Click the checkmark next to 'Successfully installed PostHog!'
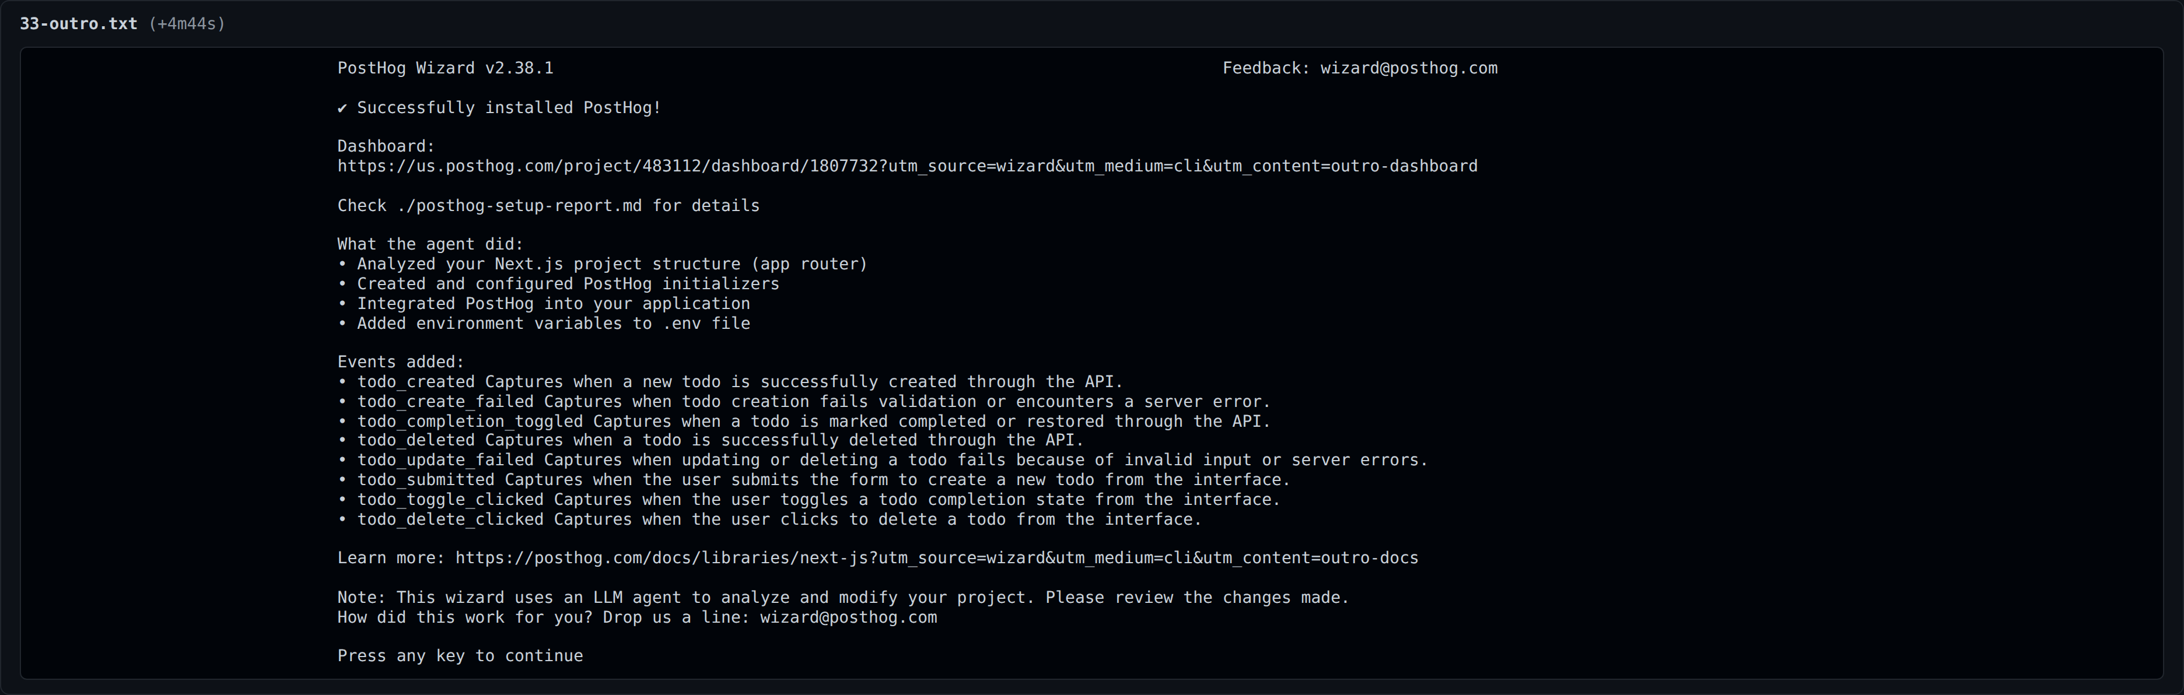Screen dimensions: 2184x695 [x=342, y=108]
